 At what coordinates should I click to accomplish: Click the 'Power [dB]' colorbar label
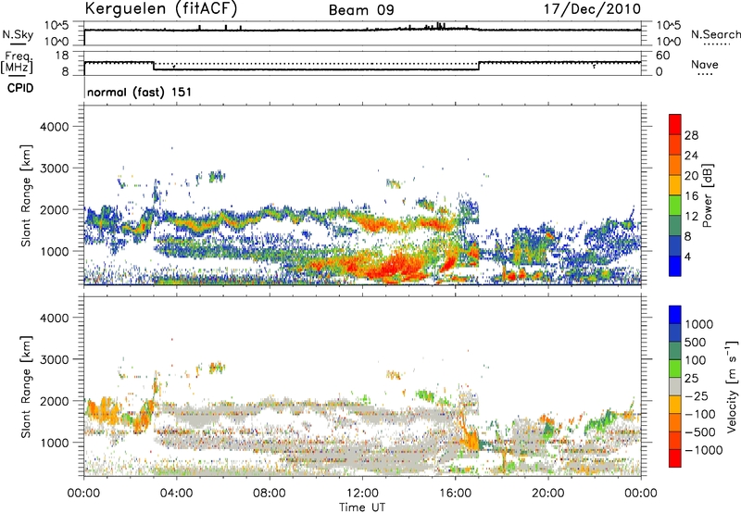[708, 195]
